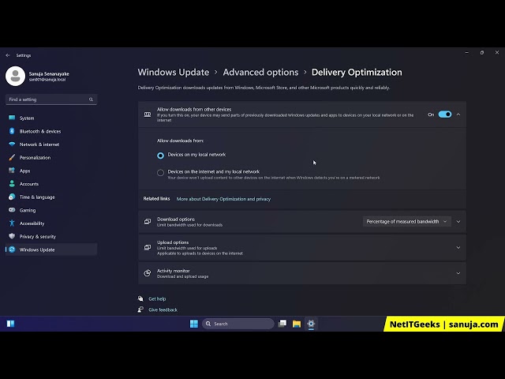Select Network & internet in sidebar
This screenshot has height=379, width=505.
coord(51,144)
